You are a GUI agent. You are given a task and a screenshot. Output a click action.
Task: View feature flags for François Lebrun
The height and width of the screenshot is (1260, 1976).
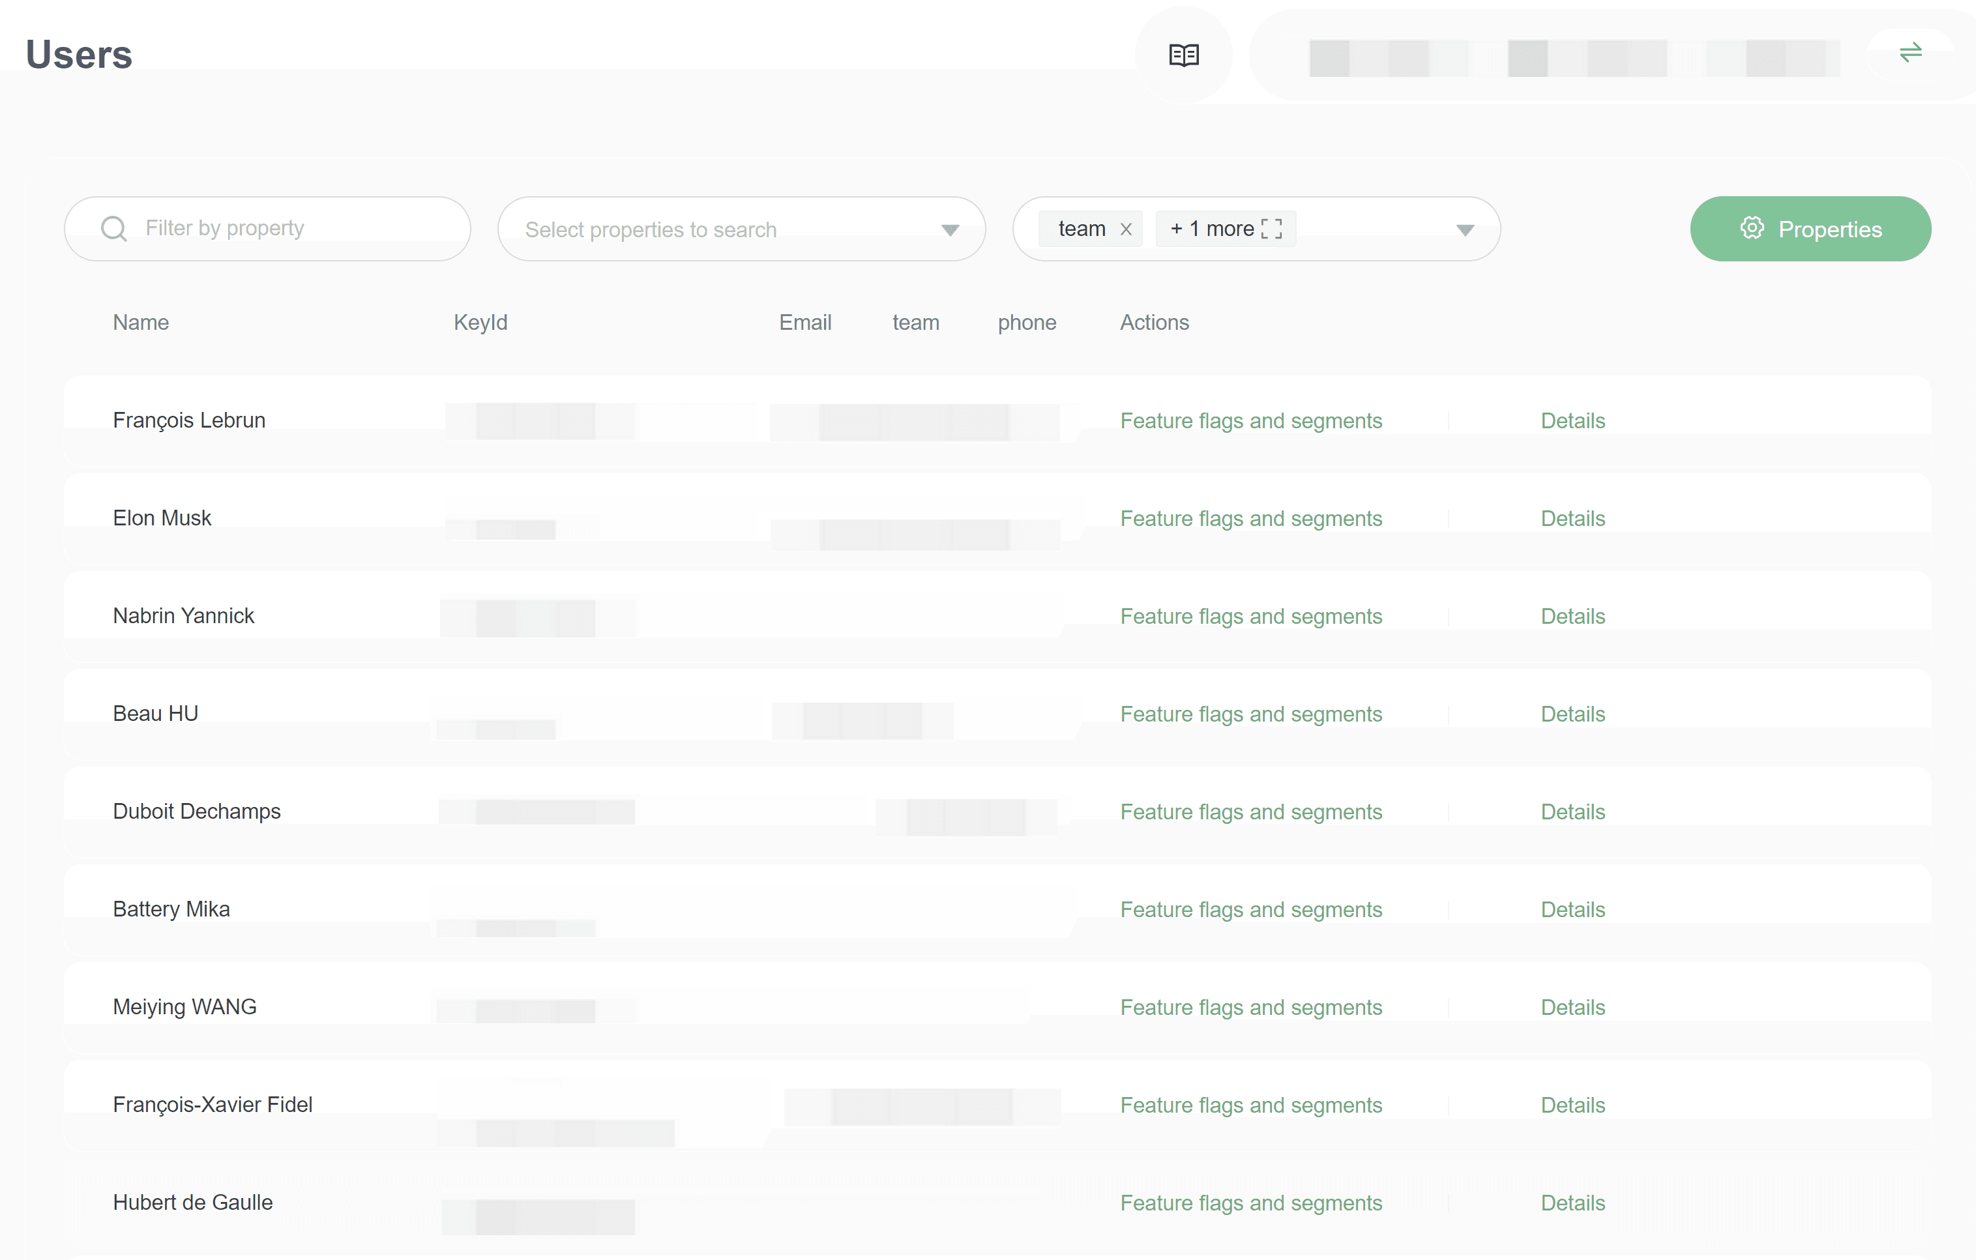pyautogui.click(x=1250, y=421)
